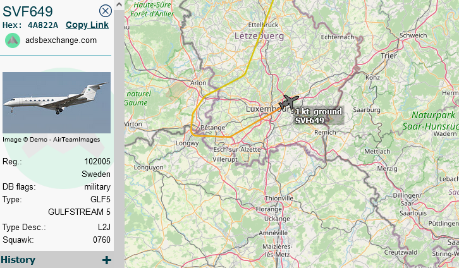Click the Florange label on map
Viewport: 459px width, 268px height.
pos(269,209)
